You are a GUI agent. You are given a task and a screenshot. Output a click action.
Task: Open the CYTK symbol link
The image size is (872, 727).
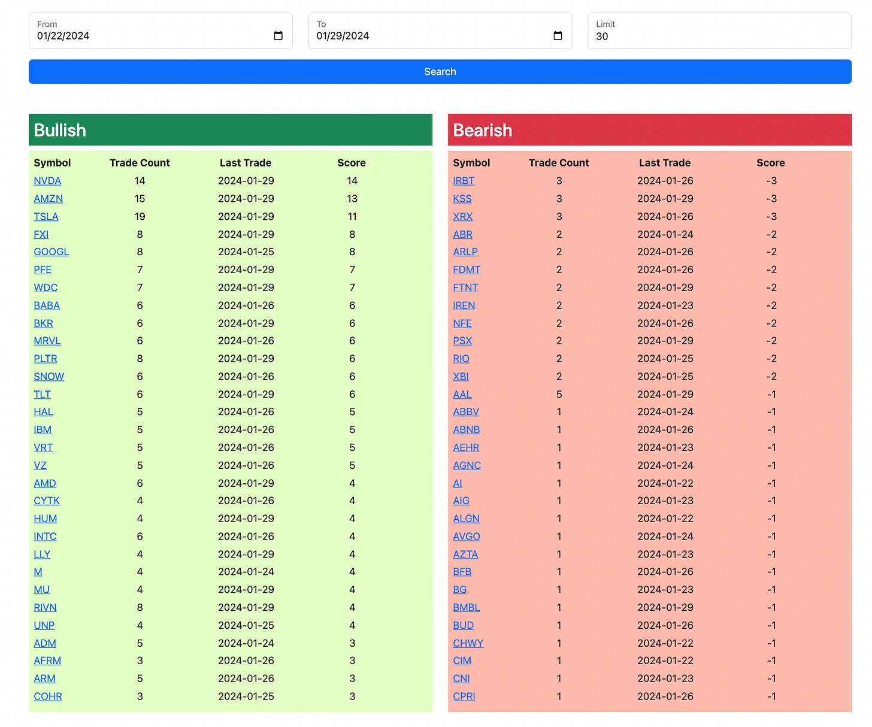[x=47, y=501]
